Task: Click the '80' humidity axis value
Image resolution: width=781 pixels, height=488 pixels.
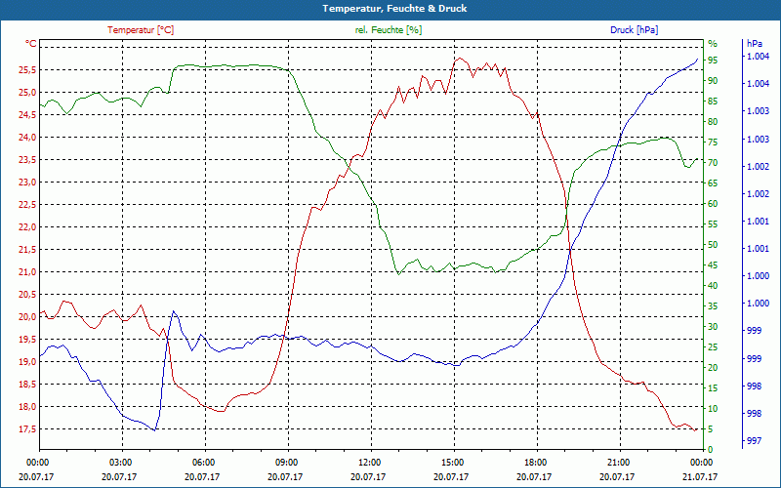Action: (x=713, y=121)
